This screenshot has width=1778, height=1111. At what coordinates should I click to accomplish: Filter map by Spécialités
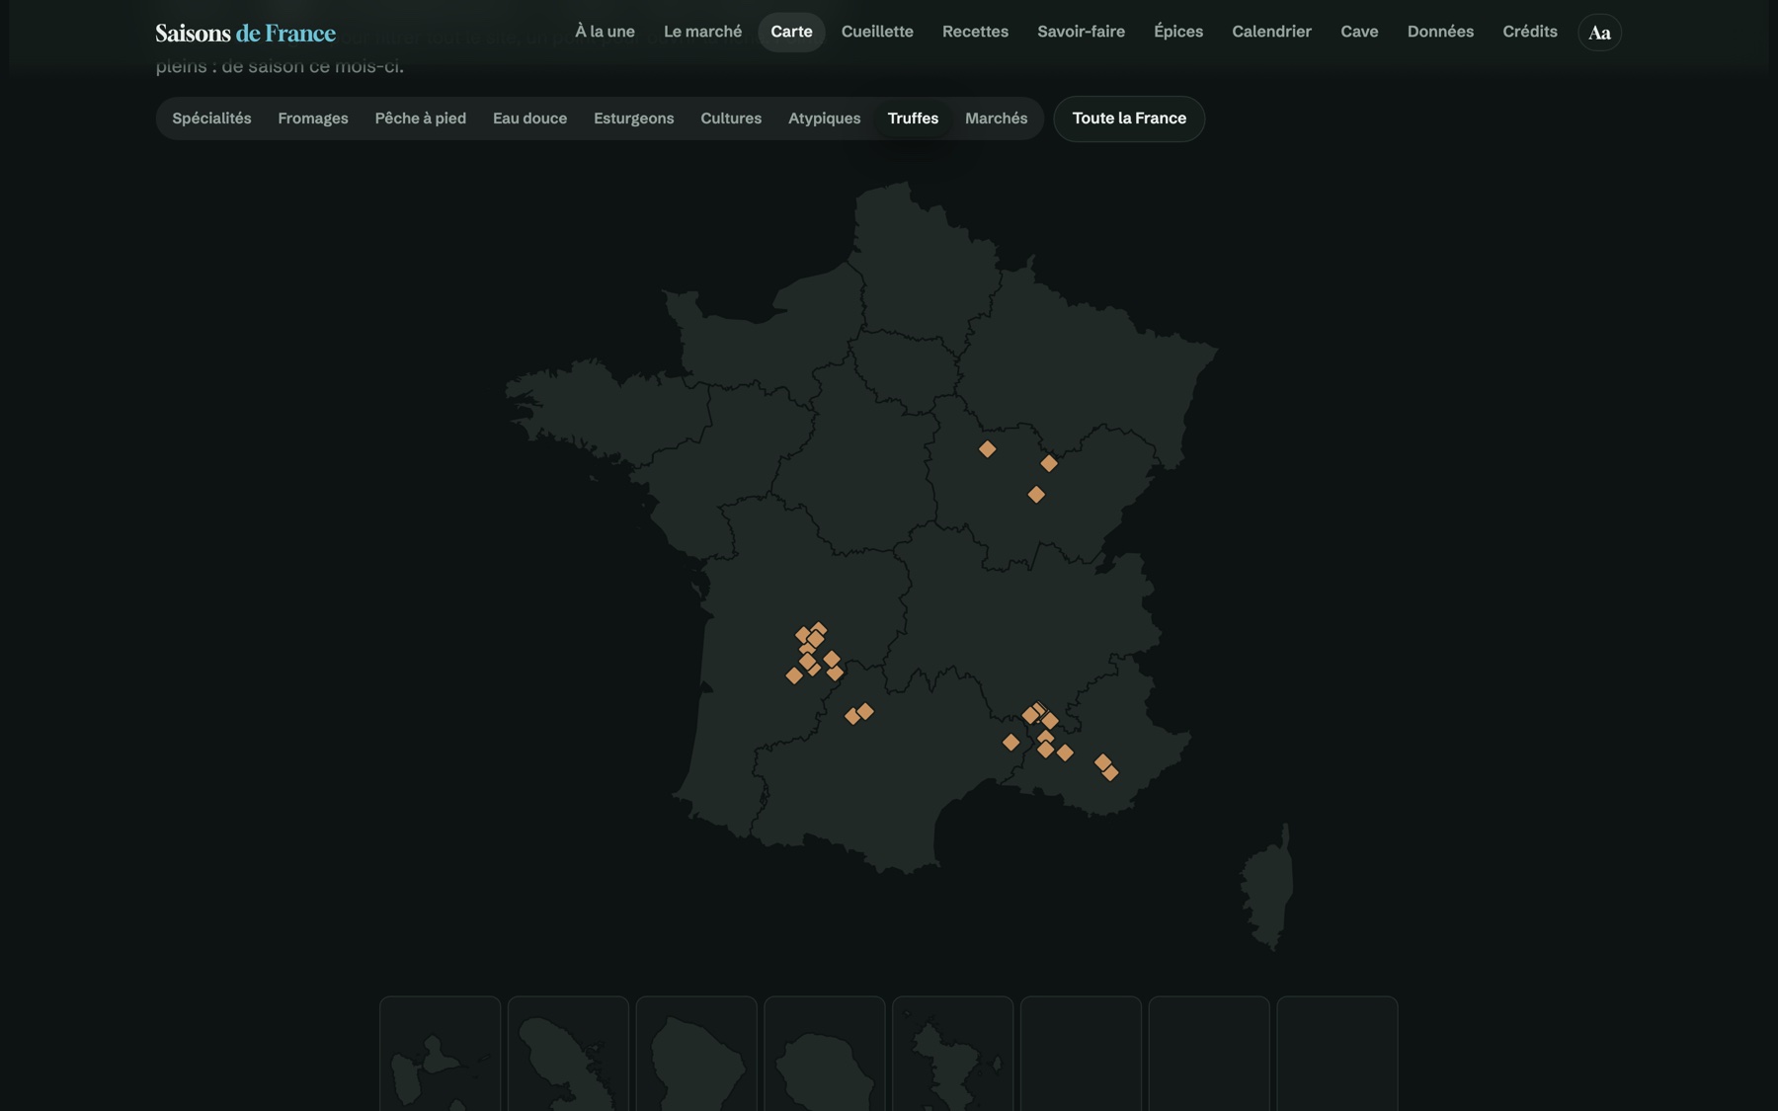pos(211,119)
